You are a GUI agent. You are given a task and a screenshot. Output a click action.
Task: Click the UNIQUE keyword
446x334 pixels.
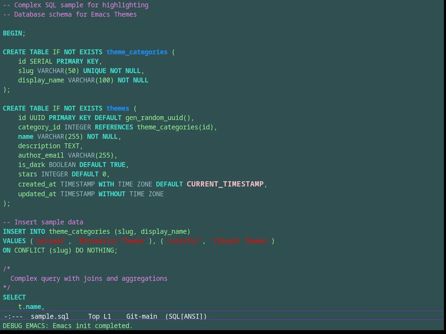(x=95, y=71)
